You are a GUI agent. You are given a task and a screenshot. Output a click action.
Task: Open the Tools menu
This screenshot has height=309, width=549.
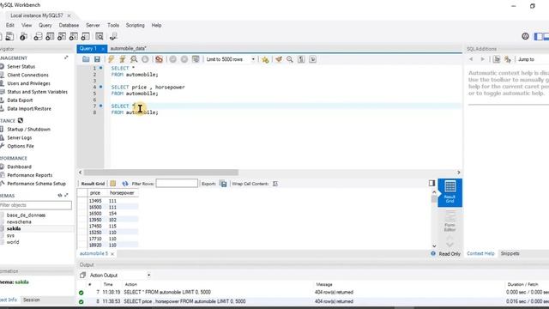113,25
